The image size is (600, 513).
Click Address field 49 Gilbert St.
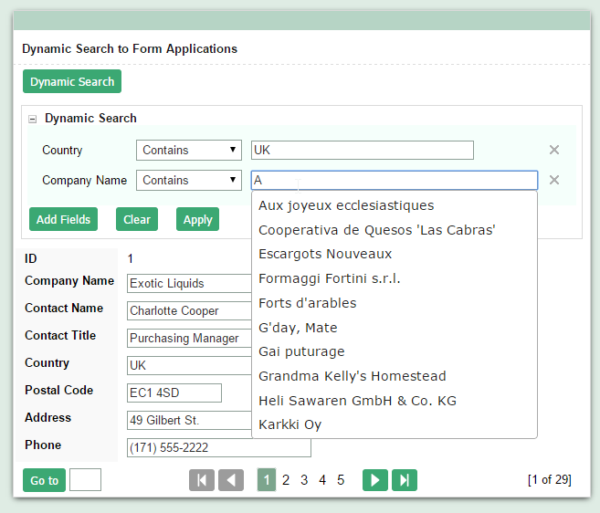pyautogui.click(x=189, y=420)
